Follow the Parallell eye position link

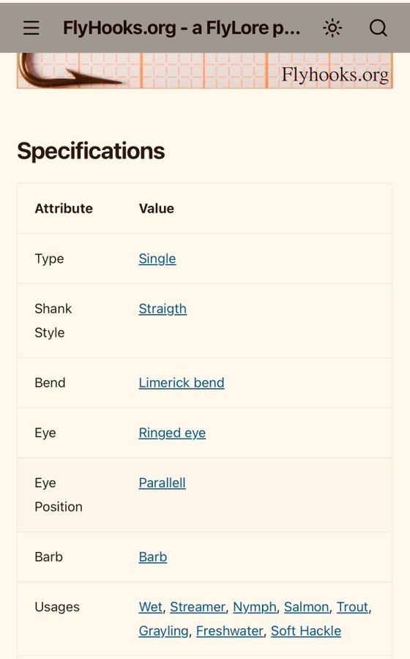point(162,483)
